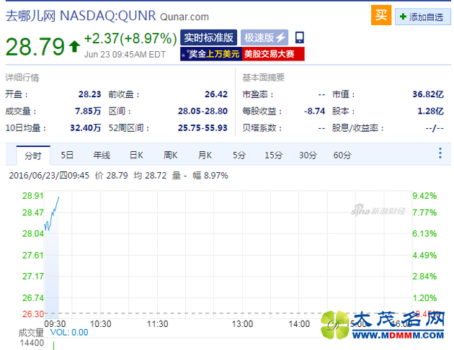Select the 15分 chart tab
The width and height of the screenshot is (454, 350).
tap(273, 156)
